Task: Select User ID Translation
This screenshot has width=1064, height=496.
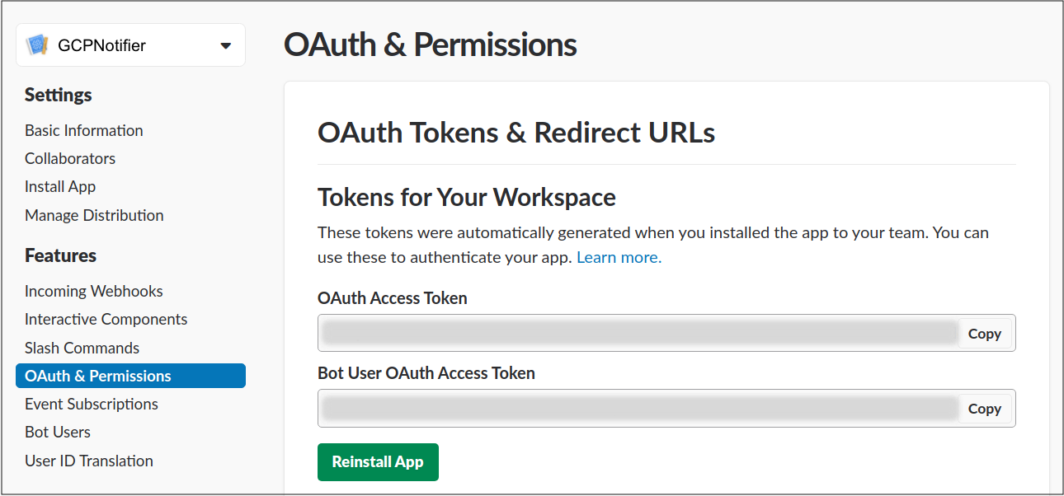Action: (x=88, y=461)
